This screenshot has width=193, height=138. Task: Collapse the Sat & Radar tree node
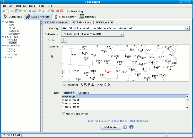3,37
